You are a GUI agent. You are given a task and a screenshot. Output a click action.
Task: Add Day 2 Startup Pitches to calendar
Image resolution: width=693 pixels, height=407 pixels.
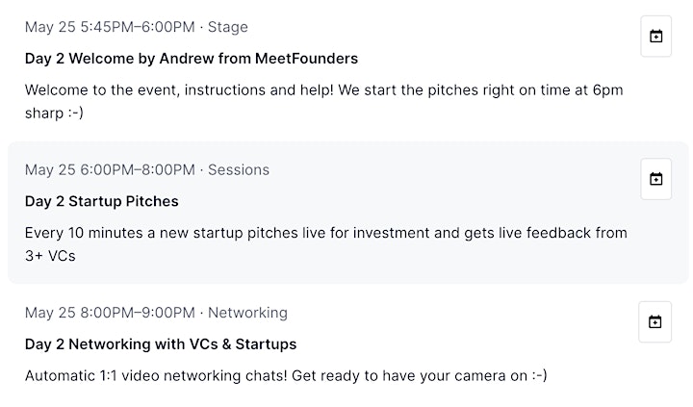tap(655, 179)
